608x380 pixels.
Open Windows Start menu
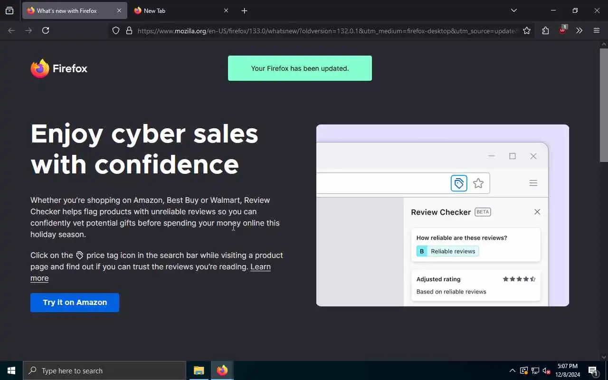[11, 370]
